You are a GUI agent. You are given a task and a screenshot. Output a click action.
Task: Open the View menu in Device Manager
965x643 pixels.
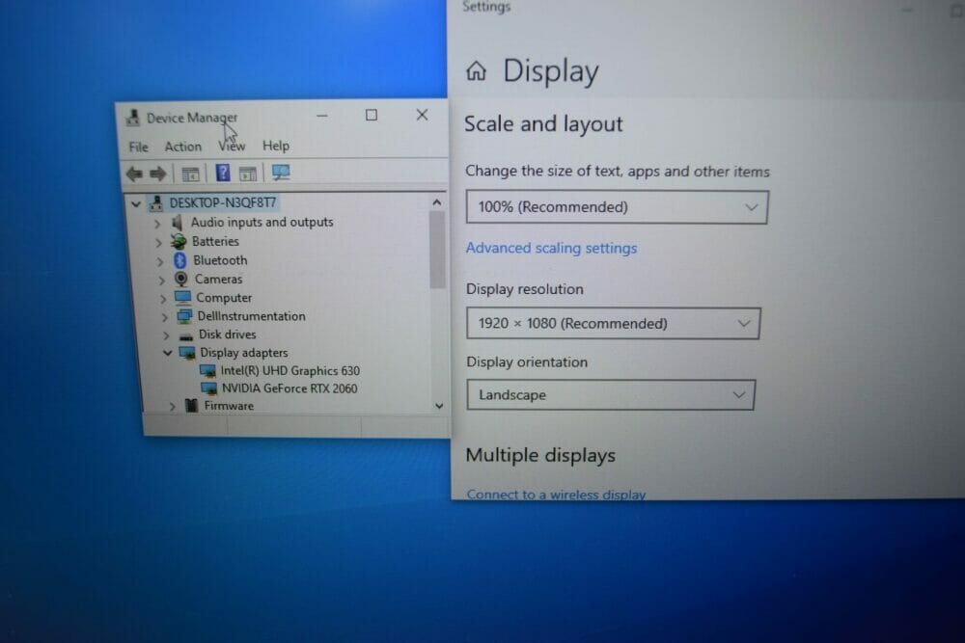(x=232, y=146)
